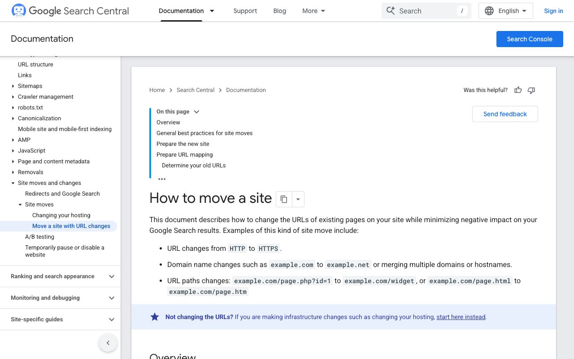The image size is (574, 359).
Task: Open the Support tab
Action: (x=245, y=11)
